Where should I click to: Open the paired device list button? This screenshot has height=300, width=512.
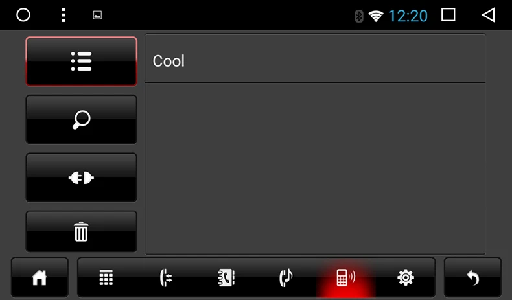tap(81, 62)
